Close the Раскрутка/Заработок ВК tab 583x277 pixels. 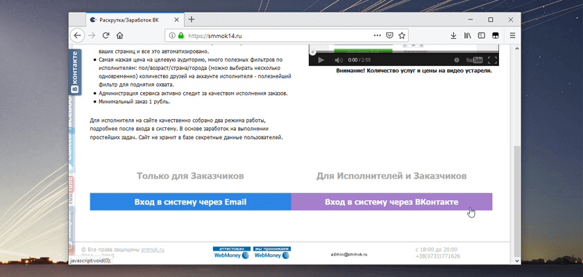pyautogui.click(x=176, y=20)
